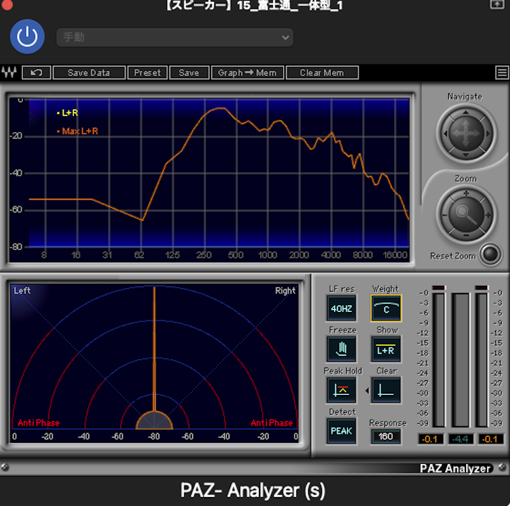Click the Left label in the stereo display

[x=22, y=290]
